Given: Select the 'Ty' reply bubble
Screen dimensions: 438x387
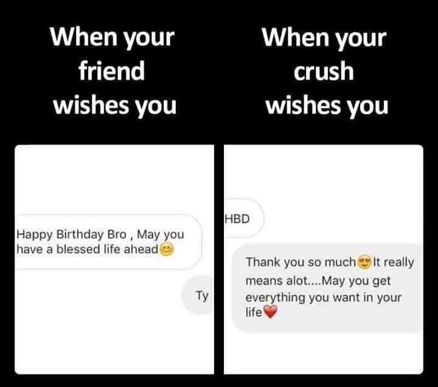Looking at the screenshot, I should click(198, 295).
